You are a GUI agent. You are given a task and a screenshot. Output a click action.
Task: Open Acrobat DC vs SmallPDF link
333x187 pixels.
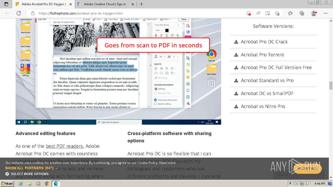coord(267,94)
